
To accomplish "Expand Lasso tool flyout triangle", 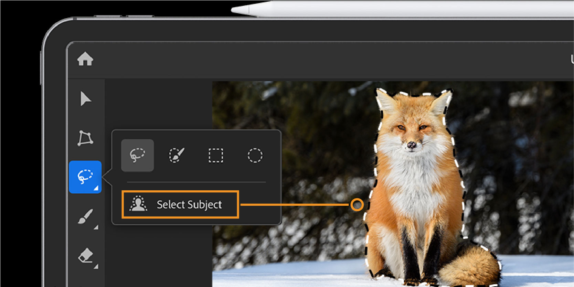I will point(96,188).
